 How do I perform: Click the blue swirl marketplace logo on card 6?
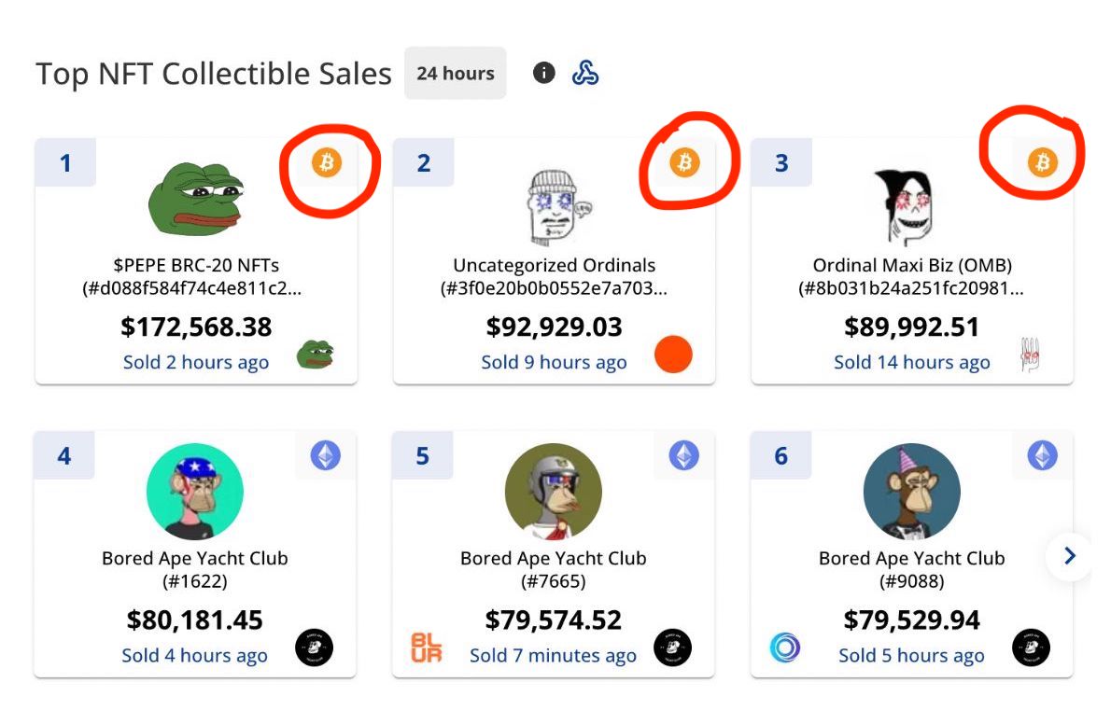pyautogui.click(x=785, y=647)
